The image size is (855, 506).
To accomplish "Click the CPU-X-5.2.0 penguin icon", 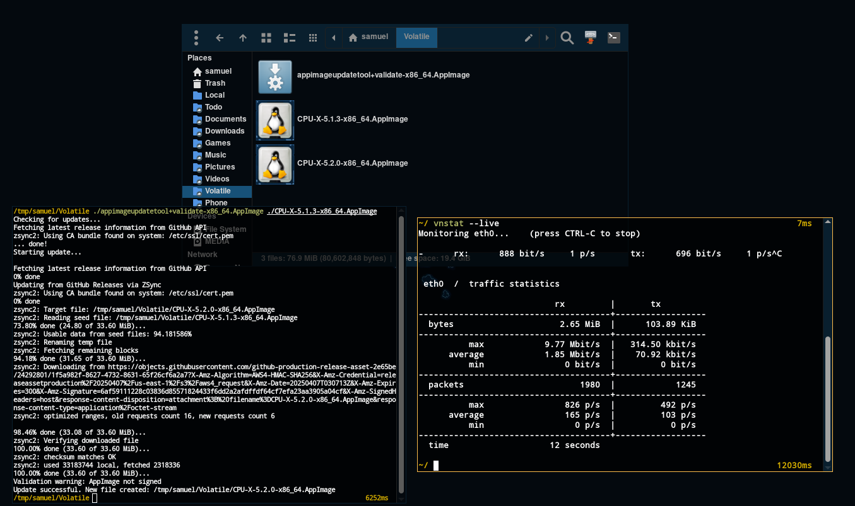I will pyautogui.click(x=274, y=164).
